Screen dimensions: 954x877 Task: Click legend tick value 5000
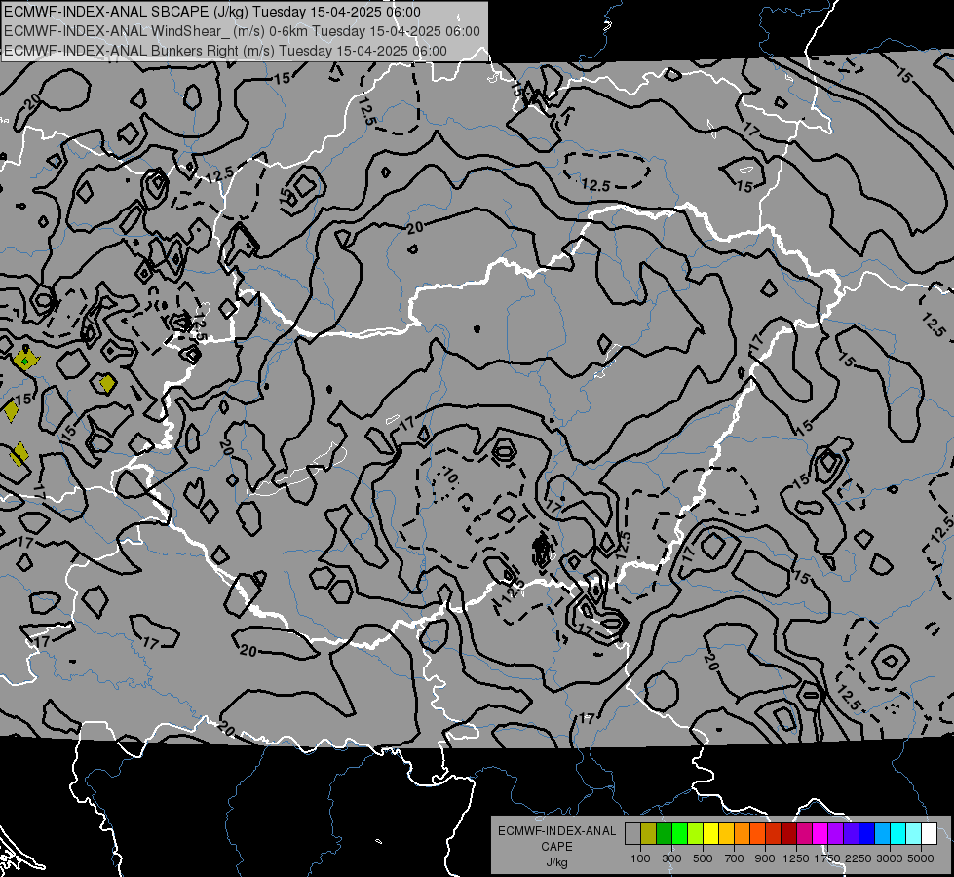click(x=921, y=858)
